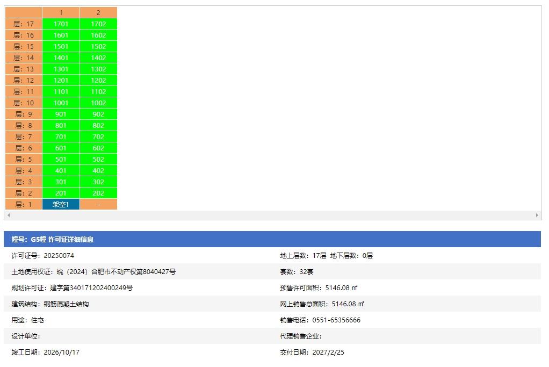Select unit 601
This screenshot has width=549, height=367.
coord(61,148)
